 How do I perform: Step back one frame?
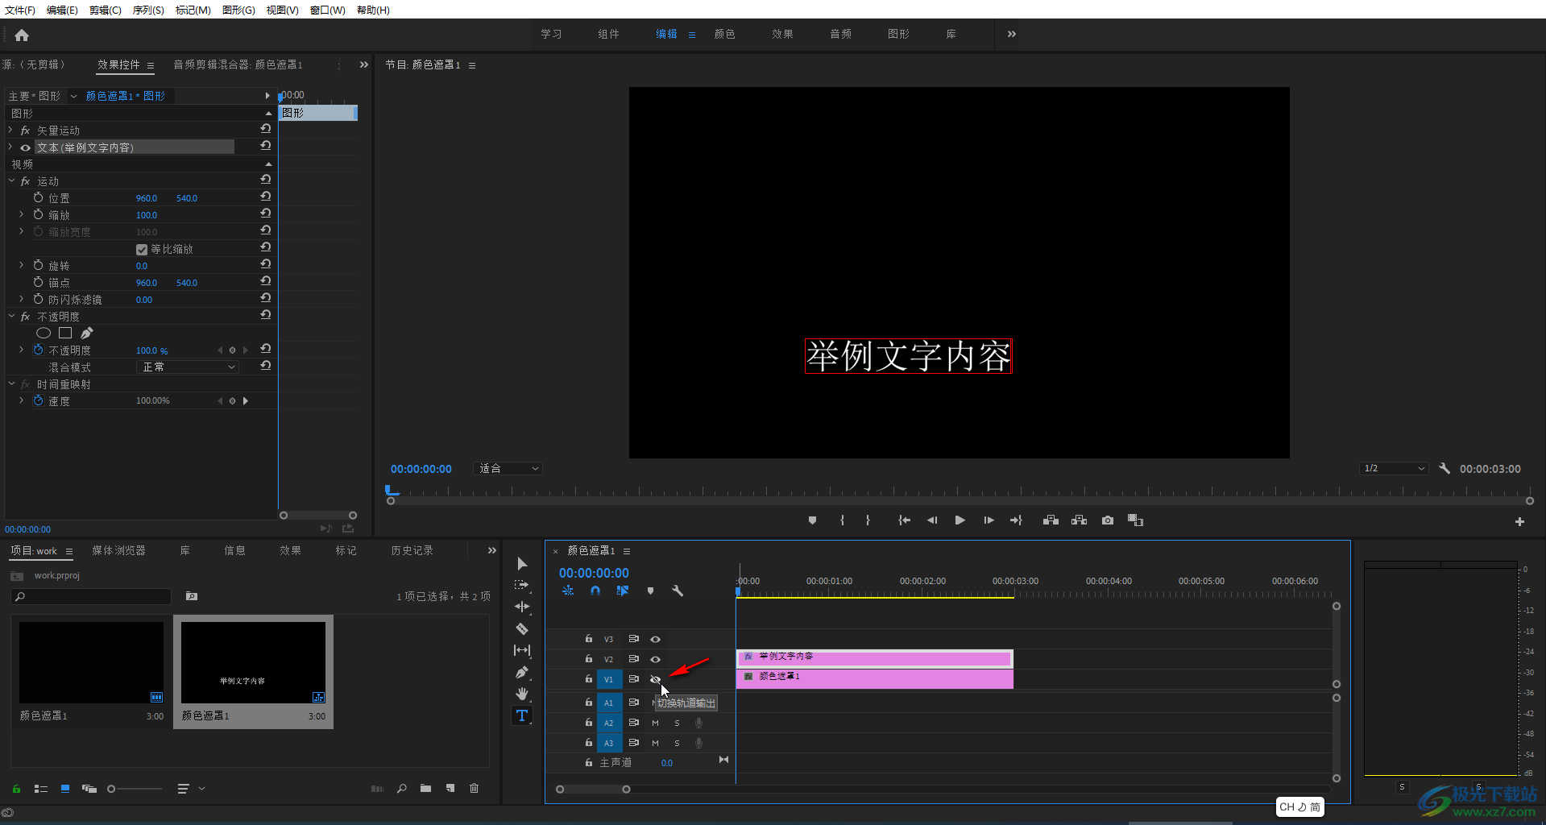[932, 520]
